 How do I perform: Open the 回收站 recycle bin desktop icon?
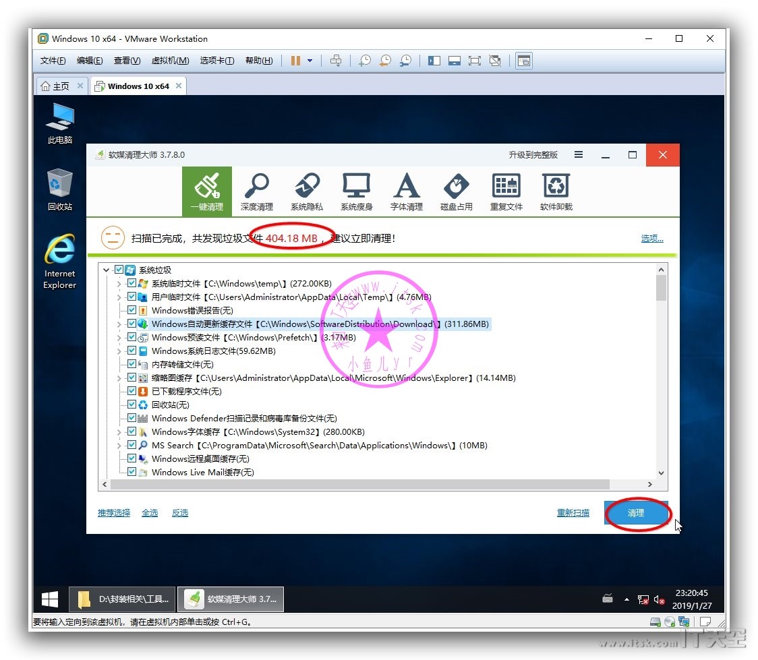pyautogui.click(x=60, y=189)
